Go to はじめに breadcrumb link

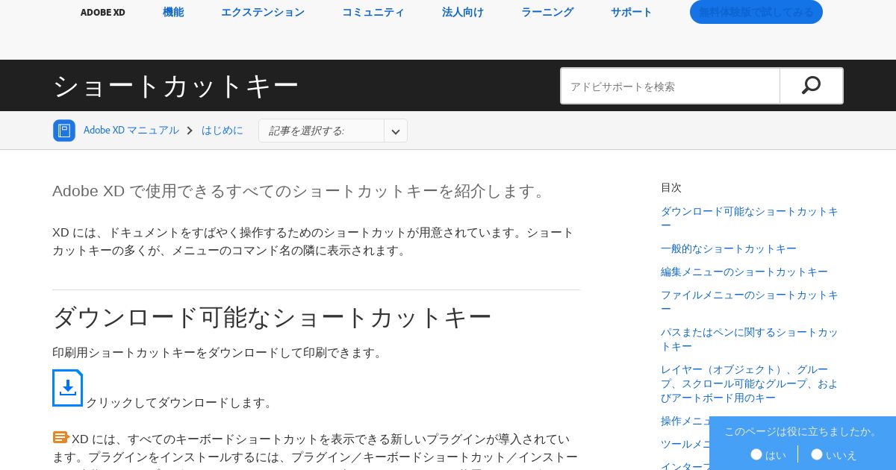tap(223, 131)
